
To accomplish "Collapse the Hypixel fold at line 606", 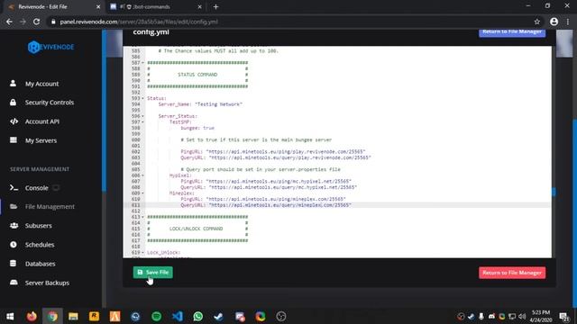I will pyautogui.click(x=142, y=175).
